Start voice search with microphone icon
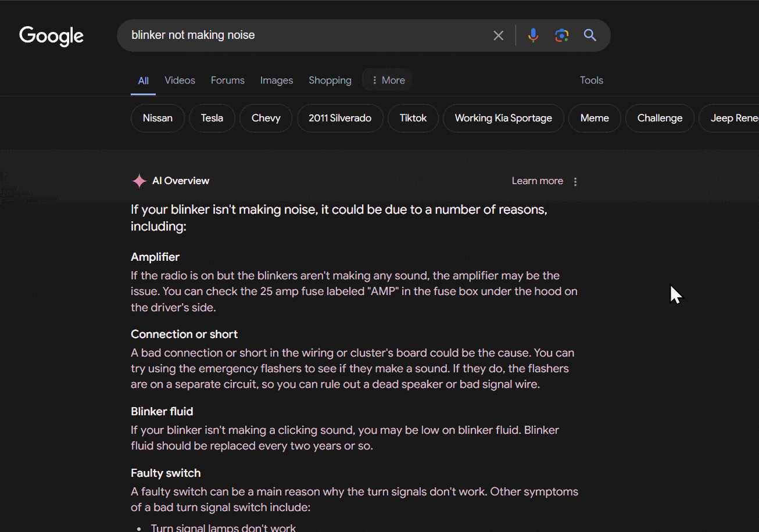This screenshot has width=759, height=532. 533,35
